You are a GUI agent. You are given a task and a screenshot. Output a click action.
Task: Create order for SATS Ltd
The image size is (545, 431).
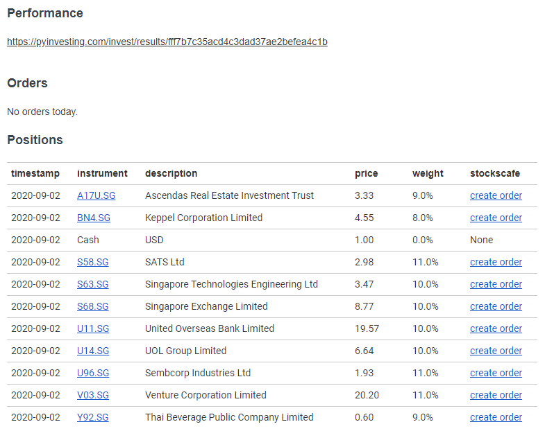(x=496, y=263)
